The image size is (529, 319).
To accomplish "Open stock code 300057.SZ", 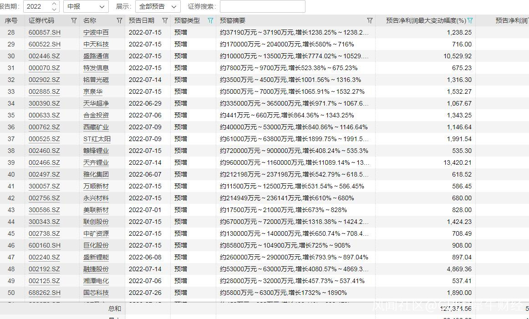I will pyautogui.click(x=44, y=186).
